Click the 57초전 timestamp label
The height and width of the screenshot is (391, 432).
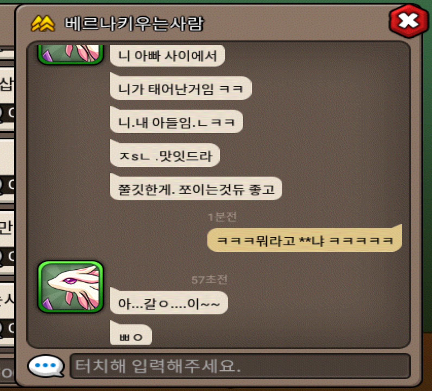coord(209,279)
